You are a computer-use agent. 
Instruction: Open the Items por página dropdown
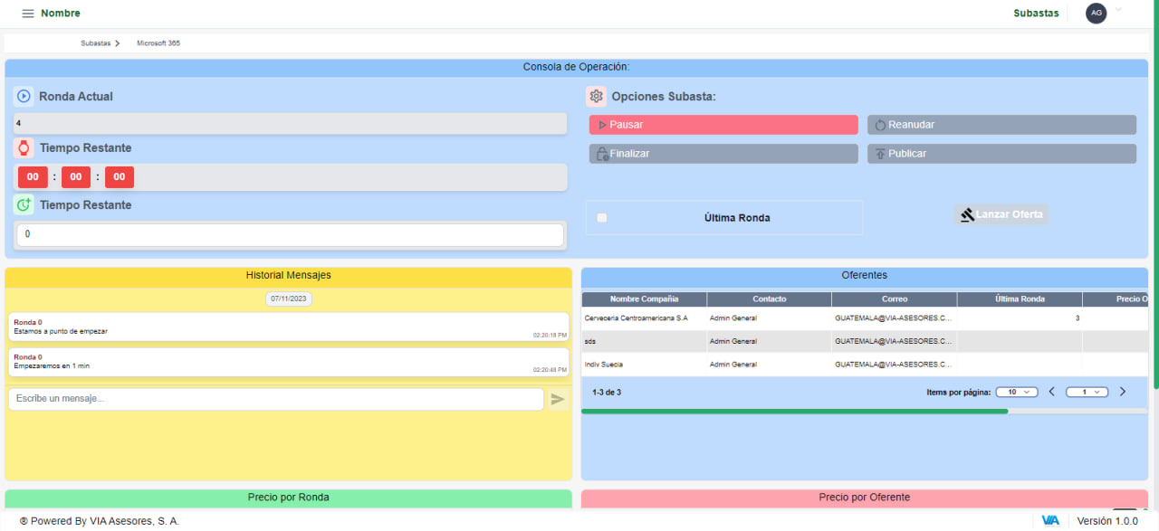[x=1017, y=392]
